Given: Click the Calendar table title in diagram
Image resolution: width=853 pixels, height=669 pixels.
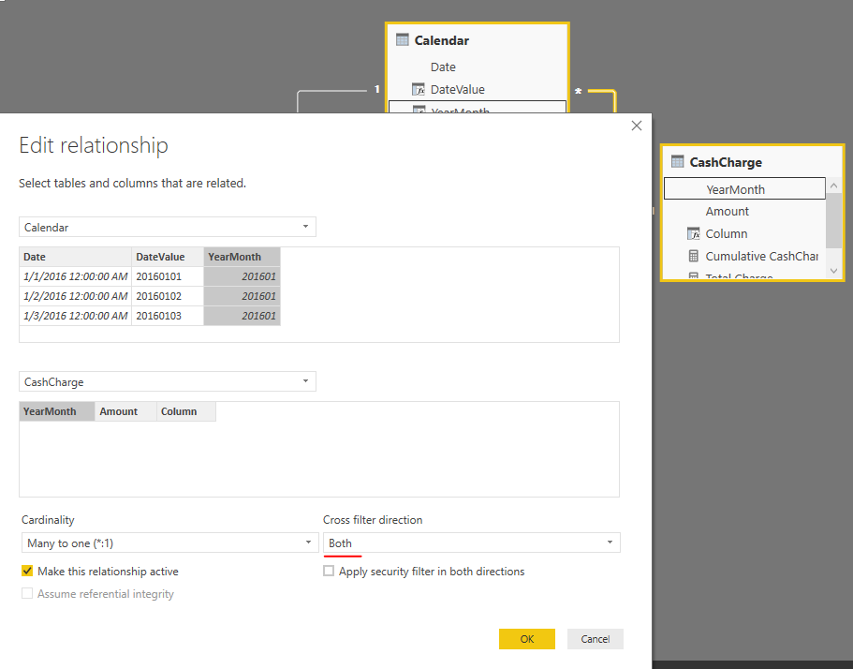Looking at the screenshot, I should 442,40.
